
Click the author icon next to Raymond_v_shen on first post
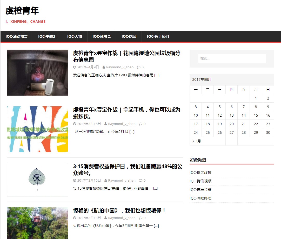coord(104,67)
